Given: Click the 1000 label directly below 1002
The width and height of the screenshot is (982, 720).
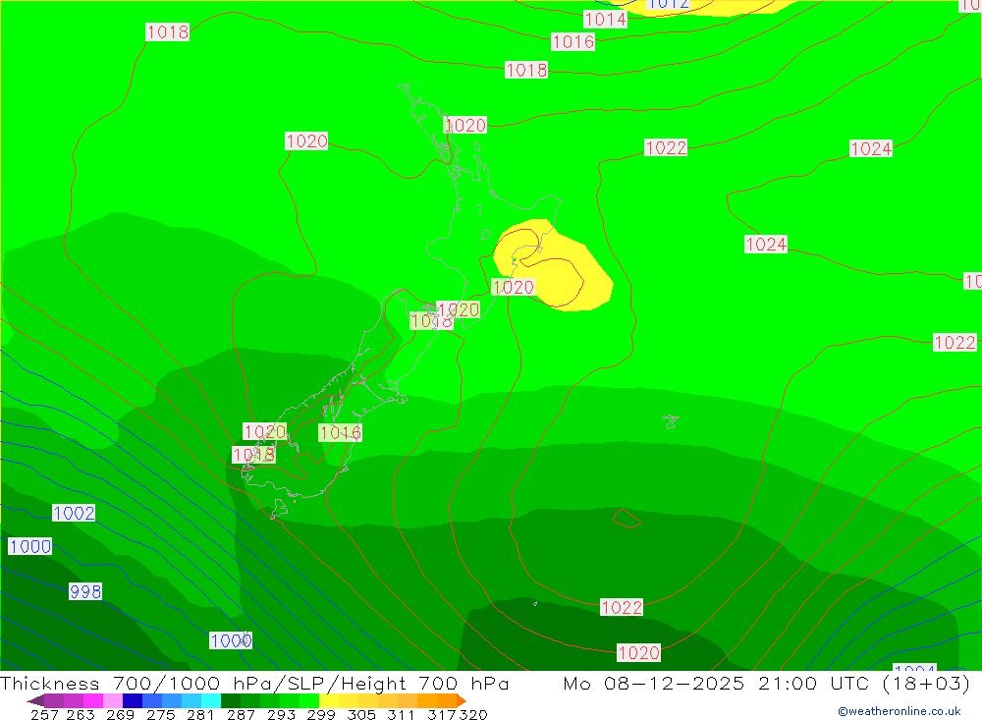Looking at the screenshot, I should (x=30, y=546).
